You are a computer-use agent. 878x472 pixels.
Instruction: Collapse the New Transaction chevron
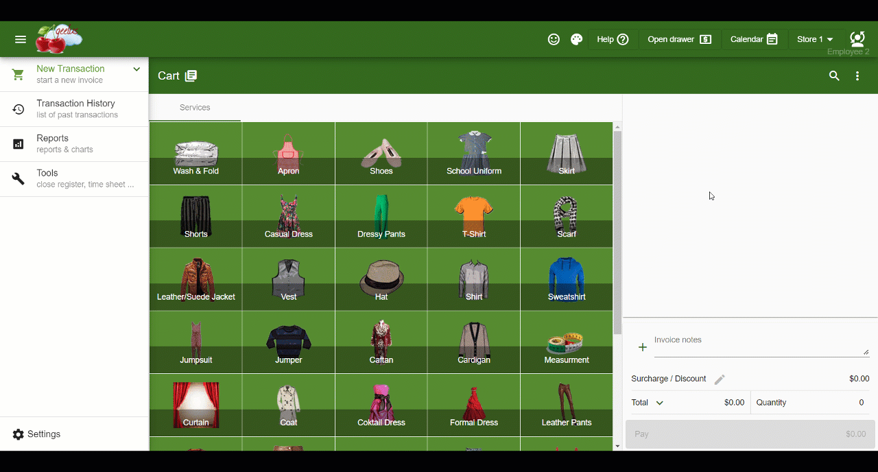(x=137, y=69)
